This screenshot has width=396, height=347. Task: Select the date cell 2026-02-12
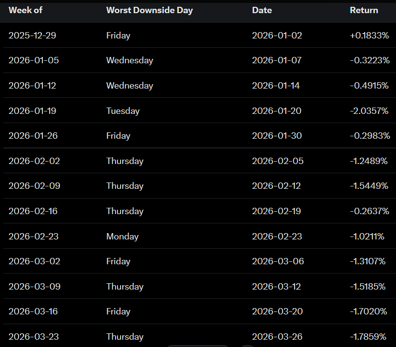point(277,186)
